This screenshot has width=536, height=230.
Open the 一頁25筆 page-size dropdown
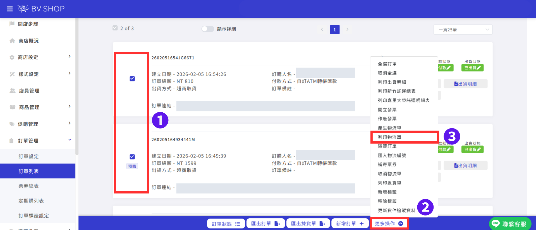tap(463, 30)
